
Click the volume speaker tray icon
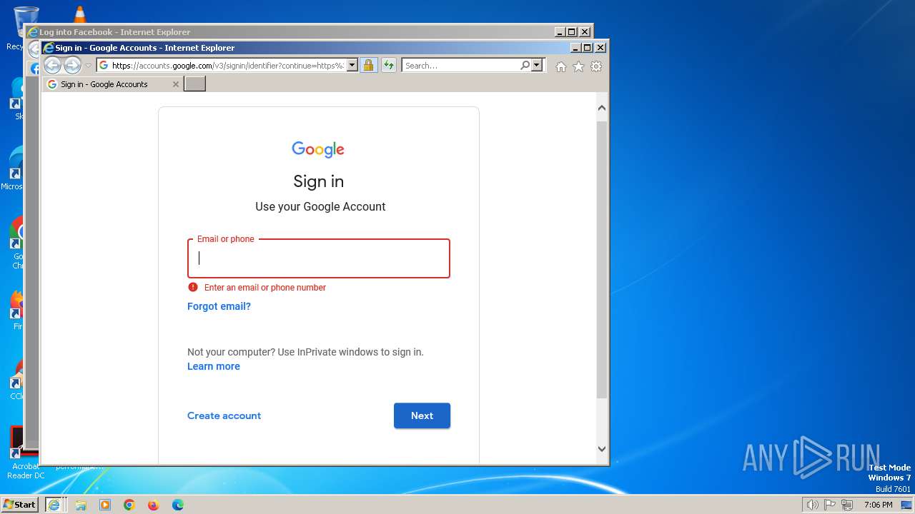[812, 505]
